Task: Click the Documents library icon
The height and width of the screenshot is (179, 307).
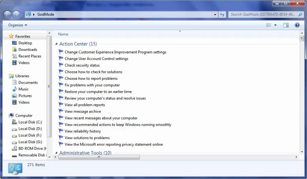Action: tap(14, 83)
